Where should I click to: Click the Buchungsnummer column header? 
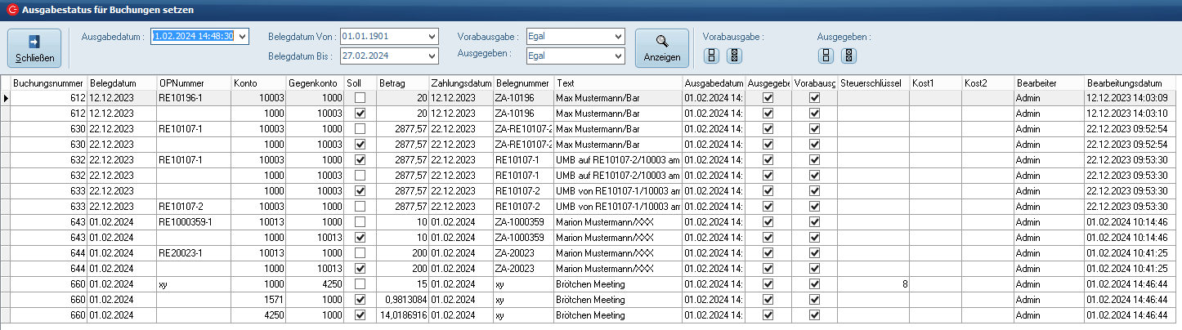click(x=48, y=83)
